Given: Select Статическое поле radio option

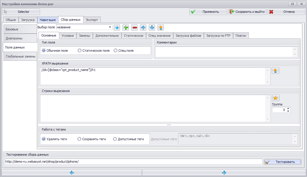Looking at the screenshot, I should point(94,51).
